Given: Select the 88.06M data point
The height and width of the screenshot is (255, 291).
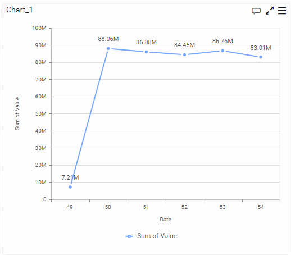Looking at the screenshot, I should (108, 48).
